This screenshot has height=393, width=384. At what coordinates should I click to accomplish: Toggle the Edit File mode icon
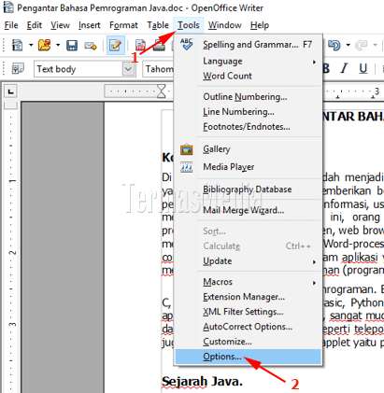[116, 46]
